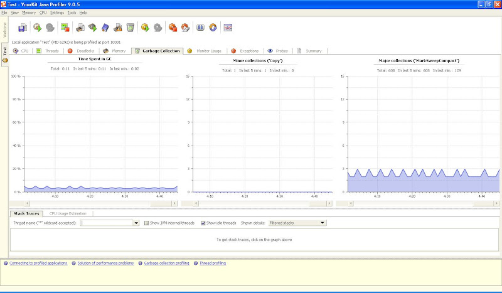Viewport: 502px width, 293px height.
Task: Open Garbage collection profiling link
Action: (166, 264)
